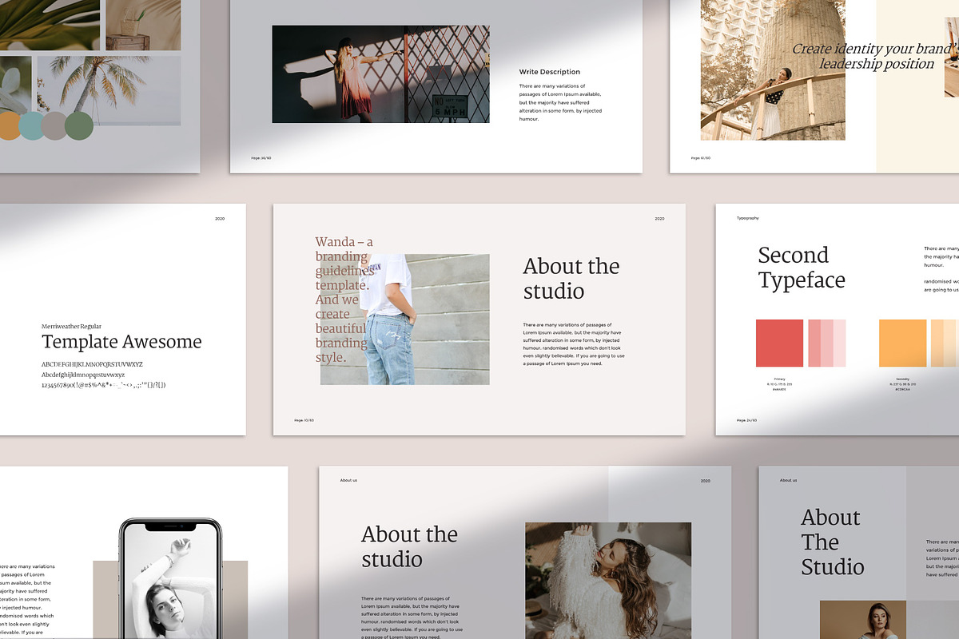959x639 pixels.
Task: Select the woman in white sweater photo
Action: pos(608,581)
